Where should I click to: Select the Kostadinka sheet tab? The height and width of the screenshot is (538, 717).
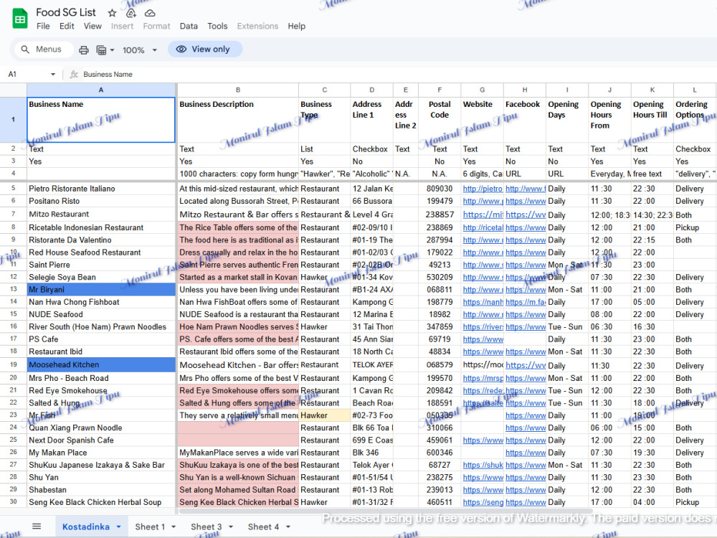point(86,527)
